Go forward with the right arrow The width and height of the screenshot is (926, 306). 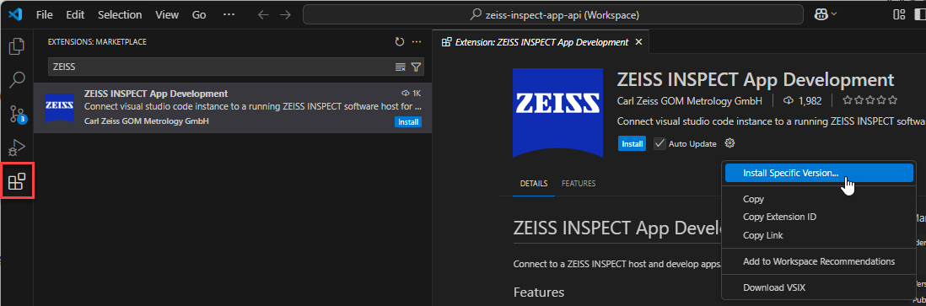point(285,15)
